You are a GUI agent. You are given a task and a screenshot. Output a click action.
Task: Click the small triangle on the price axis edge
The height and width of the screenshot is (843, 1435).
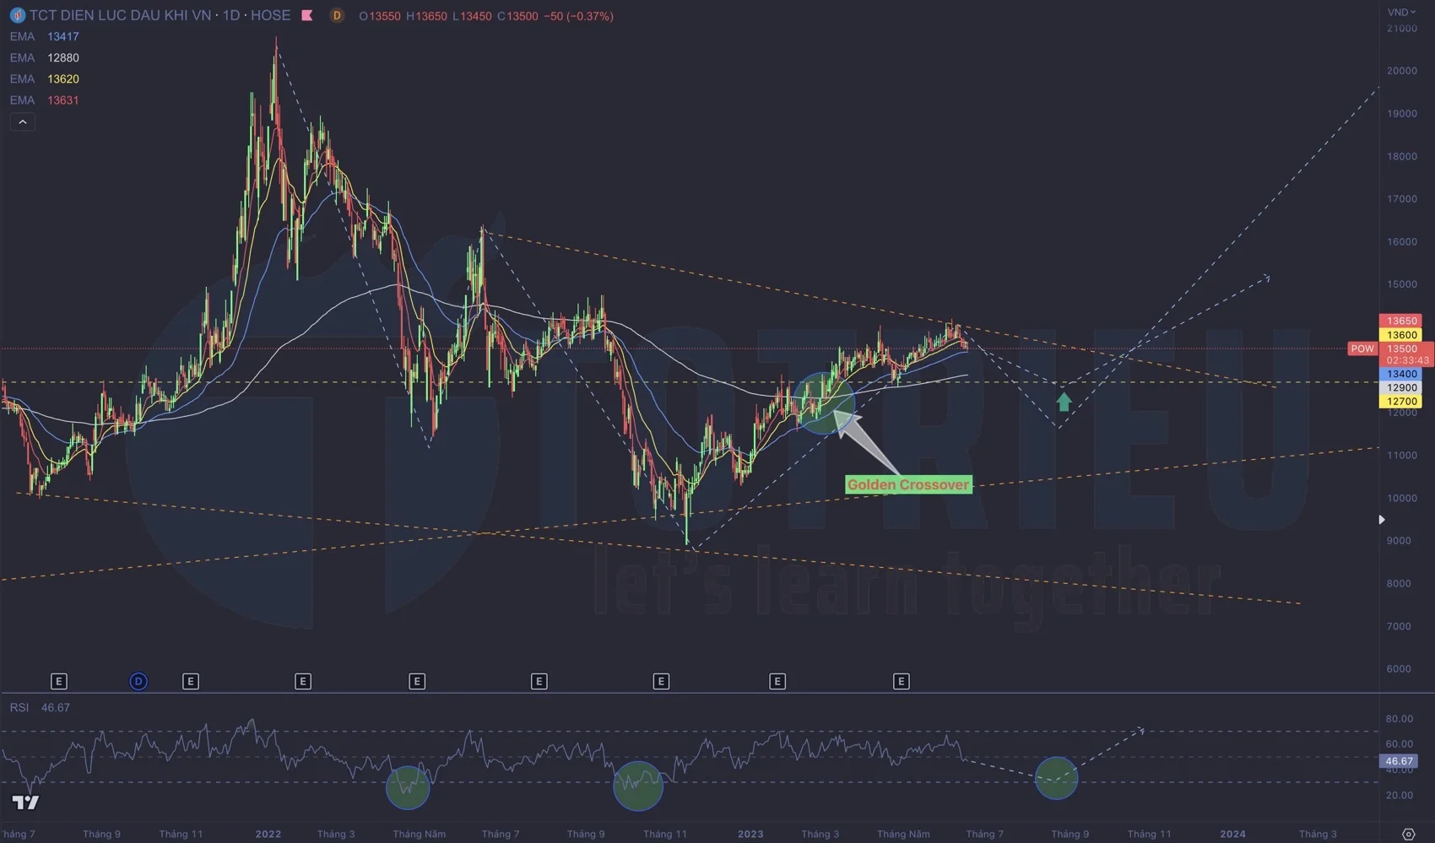coord(1382,520)
